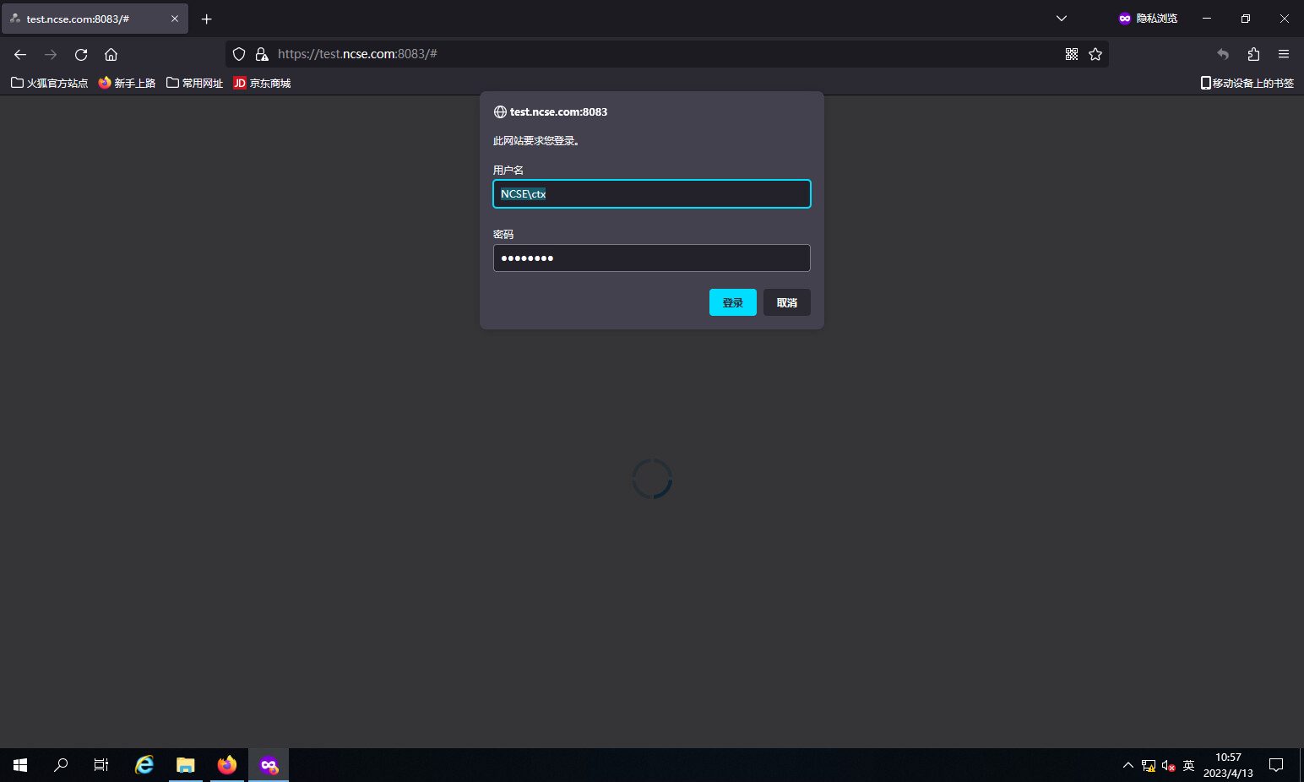The image size is (1304, 782).
Task: Switch to the test.ncse.com:8083 tab
Action: 84,19
